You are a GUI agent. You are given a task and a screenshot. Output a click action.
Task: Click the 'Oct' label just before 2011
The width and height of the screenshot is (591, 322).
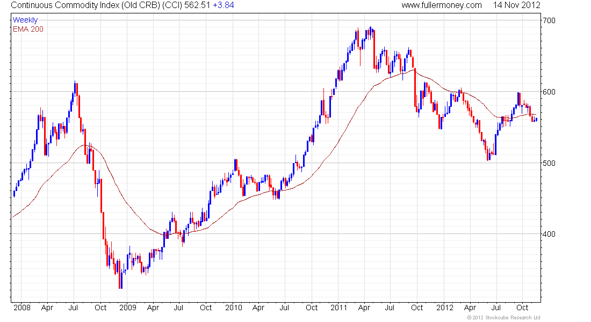pos(312,308)
